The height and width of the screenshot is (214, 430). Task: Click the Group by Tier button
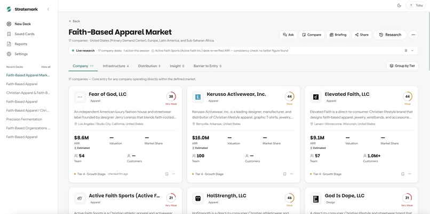click(x=402, y=66)
